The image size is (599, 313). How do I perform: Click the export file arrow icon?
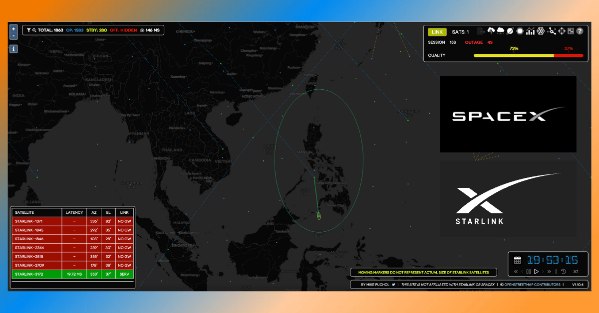[x=481, y=31]
